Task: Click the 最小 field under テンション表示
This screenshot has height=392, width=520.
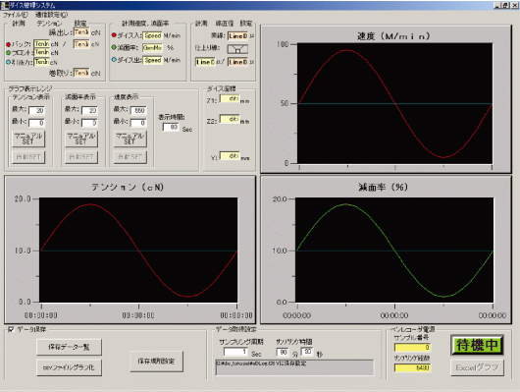Action: (37, 123)
